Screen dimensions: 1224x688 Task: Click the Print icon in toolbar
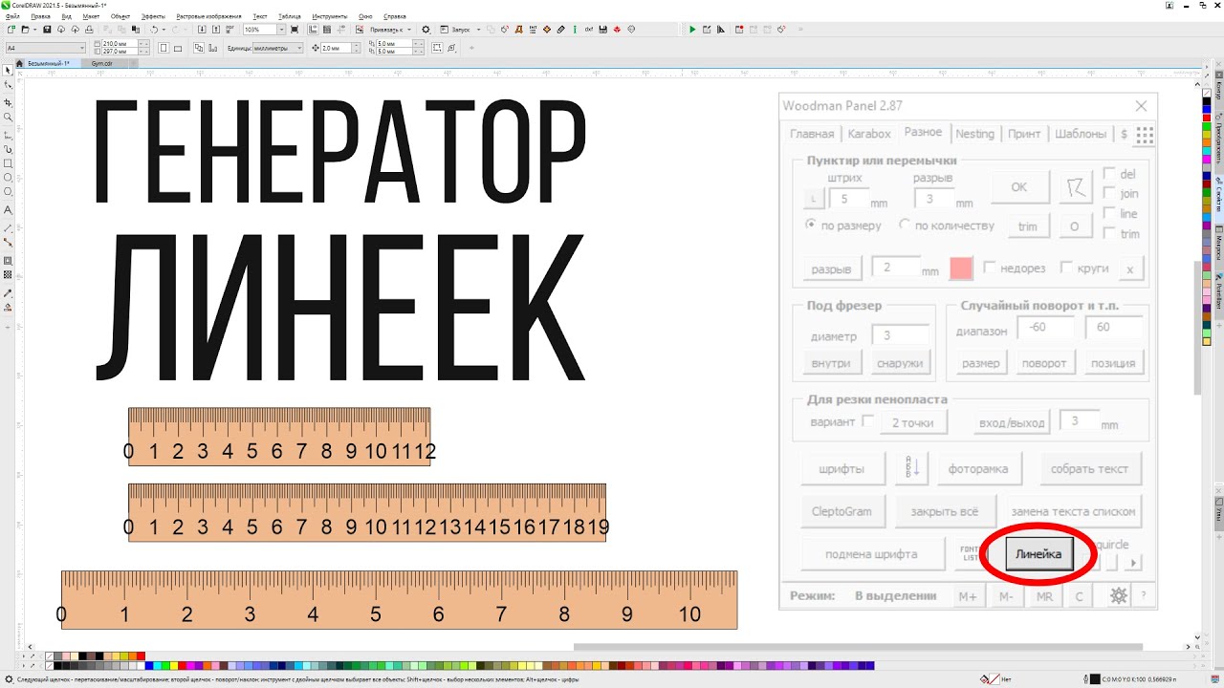pyautogui.click(x=88, y=30)
